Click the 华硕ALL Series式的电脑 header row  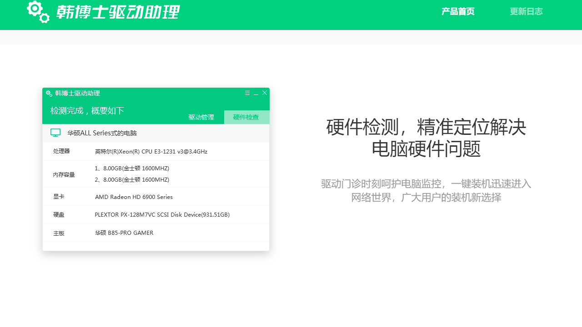click(102, 133)
